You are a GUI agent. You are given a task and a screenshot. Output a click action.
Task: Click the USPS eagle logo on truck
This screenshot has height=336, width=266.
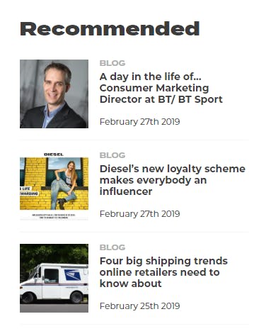coord(73,275)
